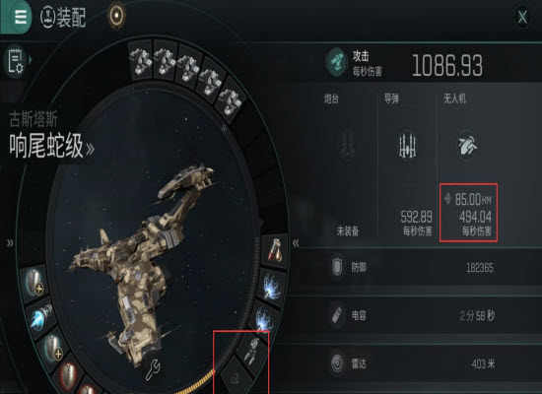This screenshot has width=542, height=394.
Task: Click the wrench rig icon
Action: [x=153, y=369]
